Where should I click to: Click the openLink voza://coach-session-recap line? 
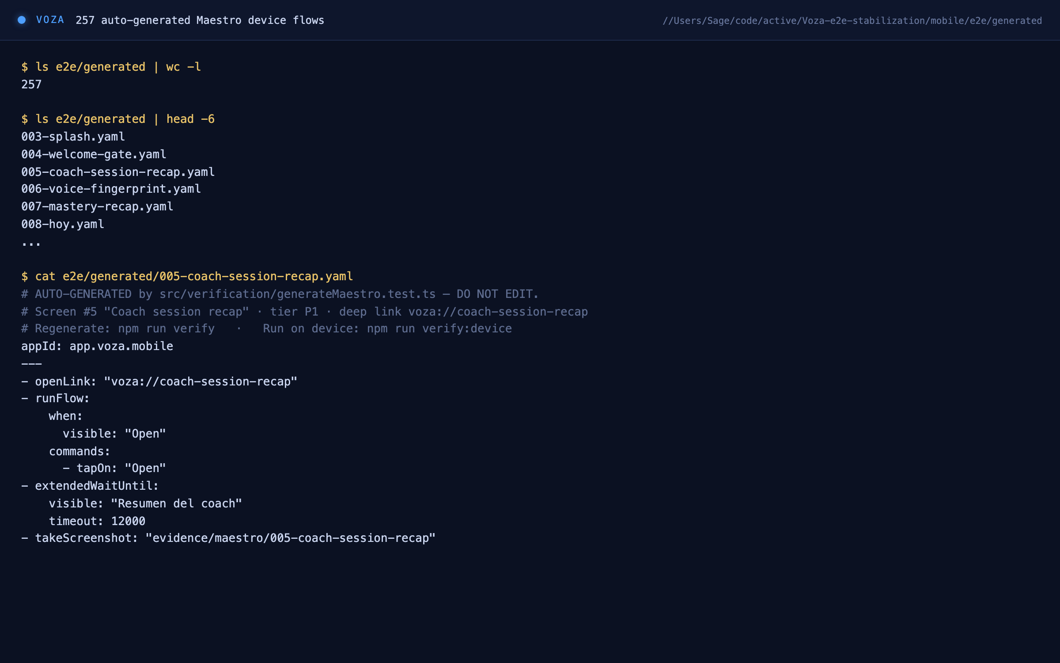[159, 381]
